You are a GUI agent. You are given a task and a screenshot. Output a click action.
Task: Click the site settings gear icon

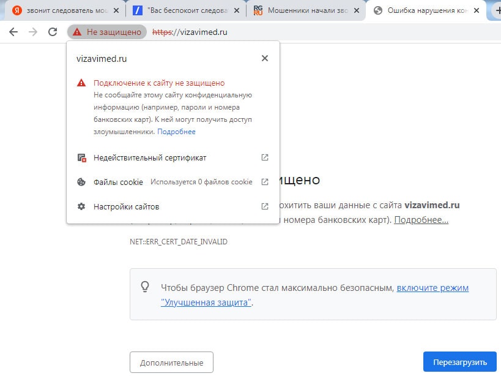pyautogui.click(x=81, y=206)
